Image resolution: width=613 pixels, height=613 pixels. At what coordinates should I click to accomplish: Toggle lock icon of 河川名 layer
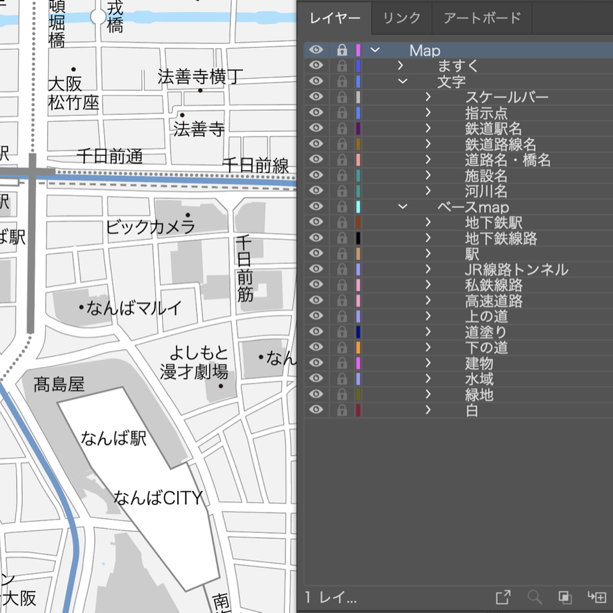point(342,191)
